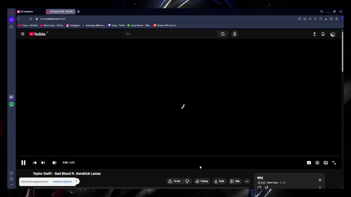Search tabs using top magnifier icon
The width and height of the screenshot is (351, 197).
pos(322,11)
